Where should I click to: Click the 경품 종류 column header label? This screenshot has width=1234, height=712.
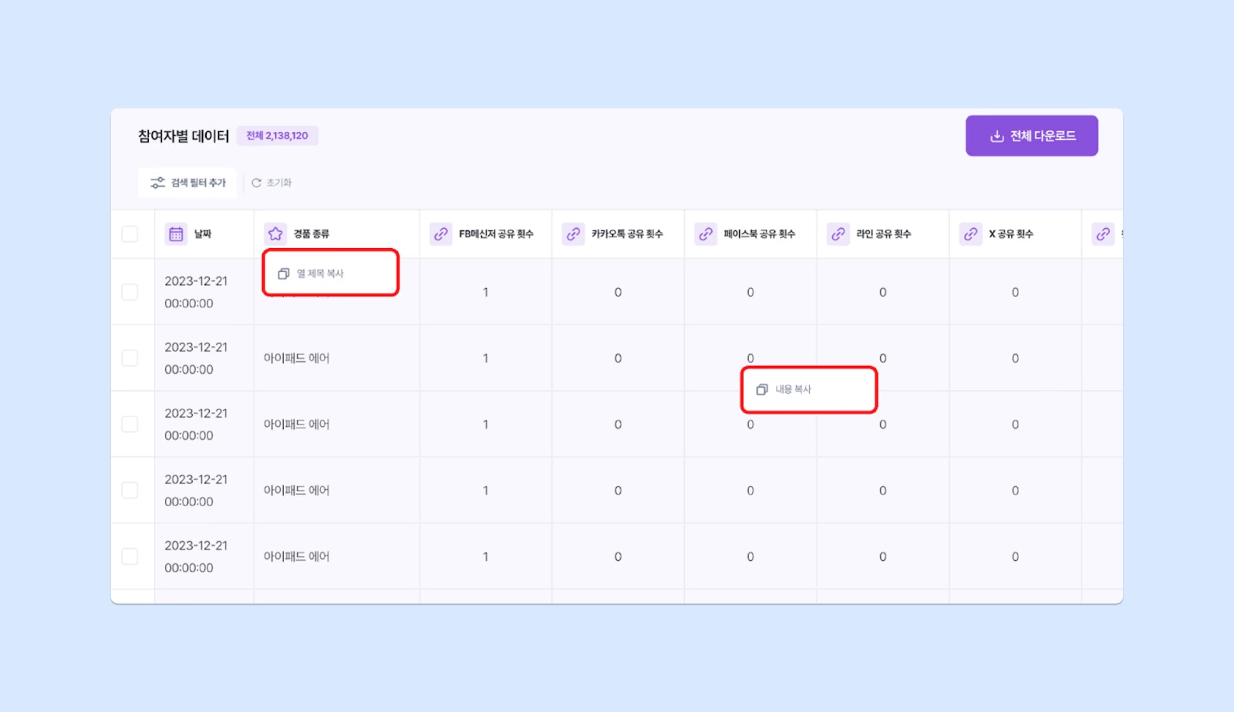pos(311,233)
